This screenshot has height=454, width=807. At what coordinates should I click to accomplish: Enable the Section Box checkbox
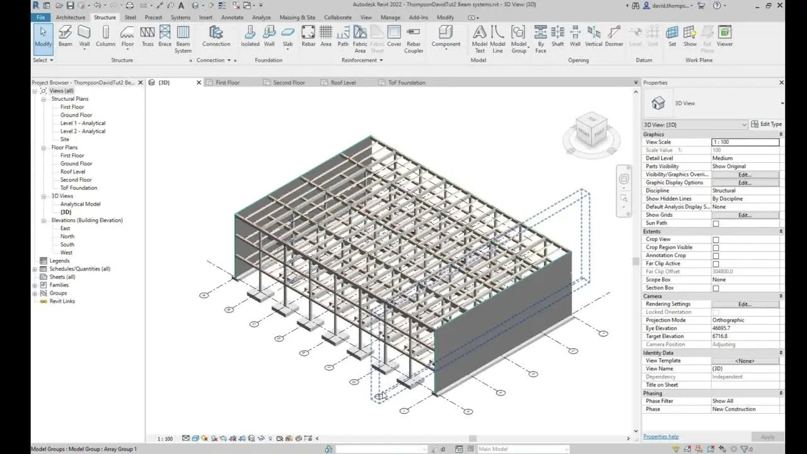pos(716,288)
